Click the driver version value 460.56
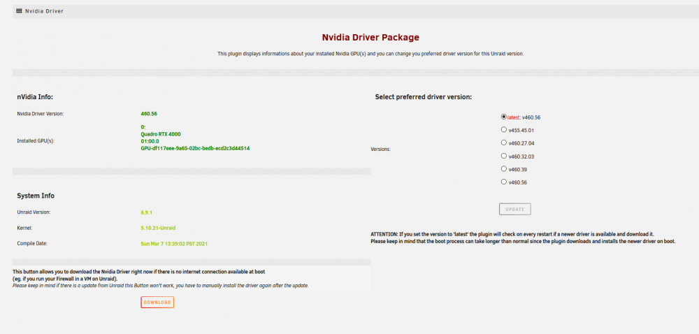 tap(149, 114)
